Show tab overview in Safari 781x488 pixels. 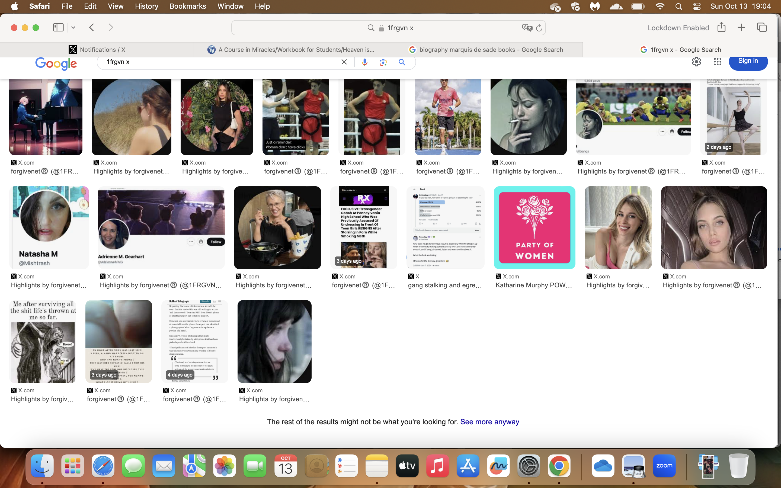point(762,27)
